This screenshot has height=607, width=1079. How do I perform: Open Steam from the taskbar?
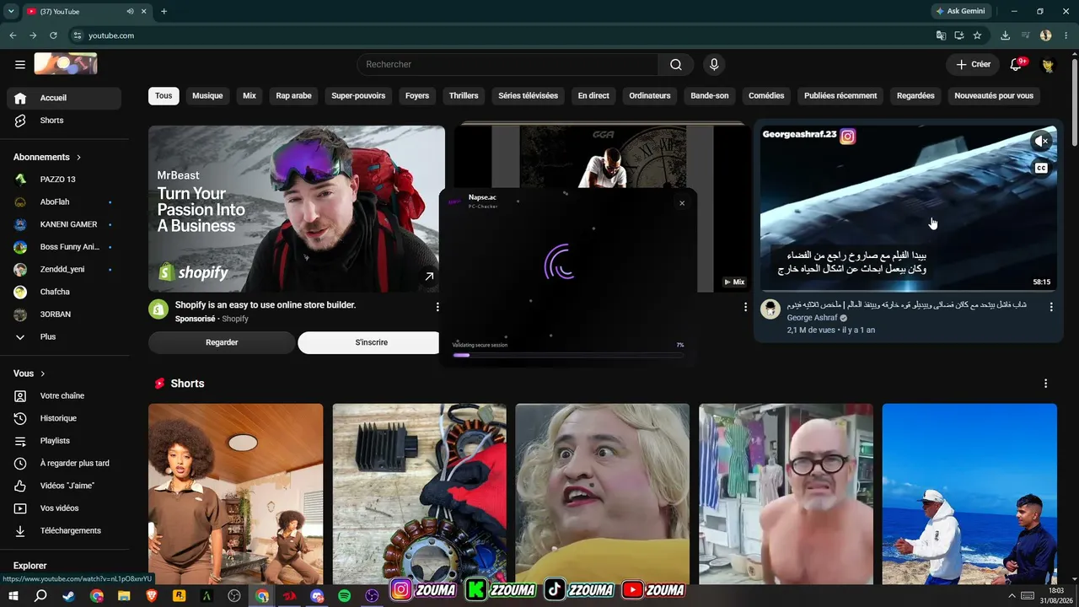(x=68, y=595)
